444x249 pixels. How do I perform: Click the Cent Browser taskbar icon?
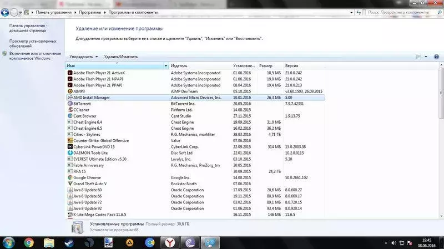150,243
